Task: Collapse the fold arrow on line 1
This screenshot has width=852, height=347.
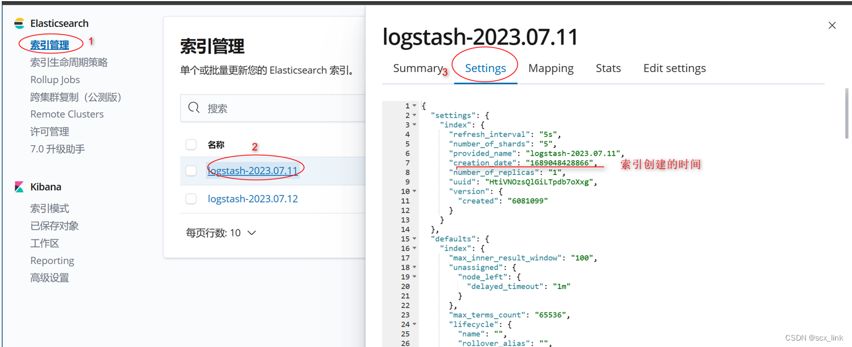Action: [x=415, y=106]
